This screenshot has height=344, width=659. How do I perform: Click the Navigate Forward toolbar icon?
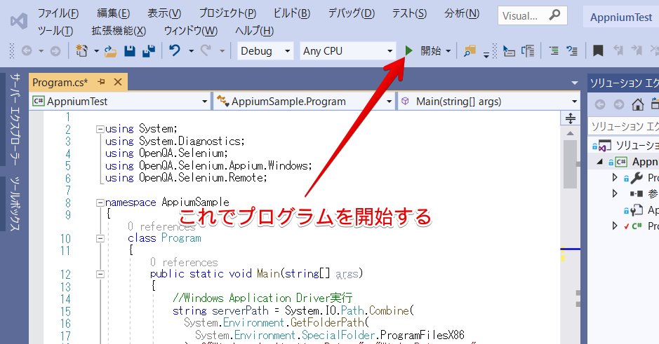(55, 51)
